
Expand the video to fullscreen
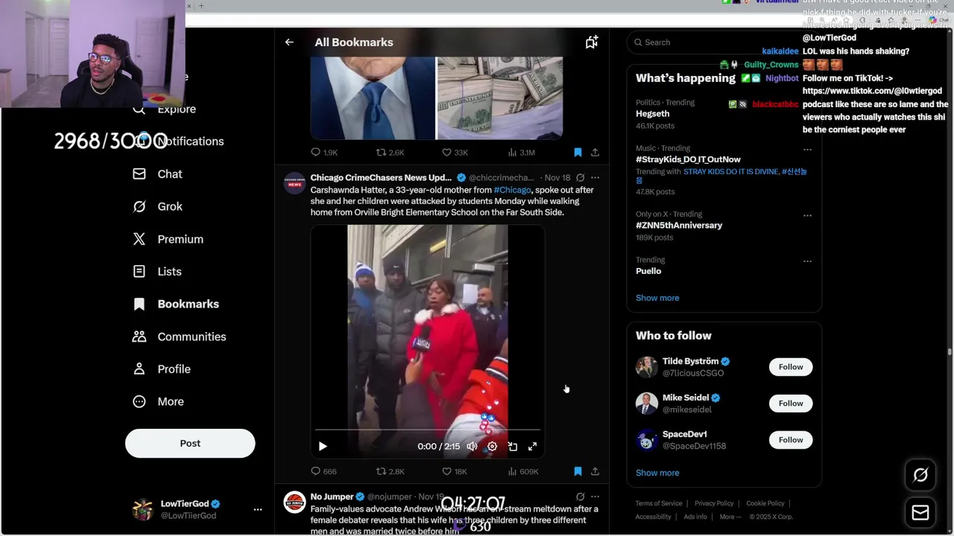click(532, 447)
